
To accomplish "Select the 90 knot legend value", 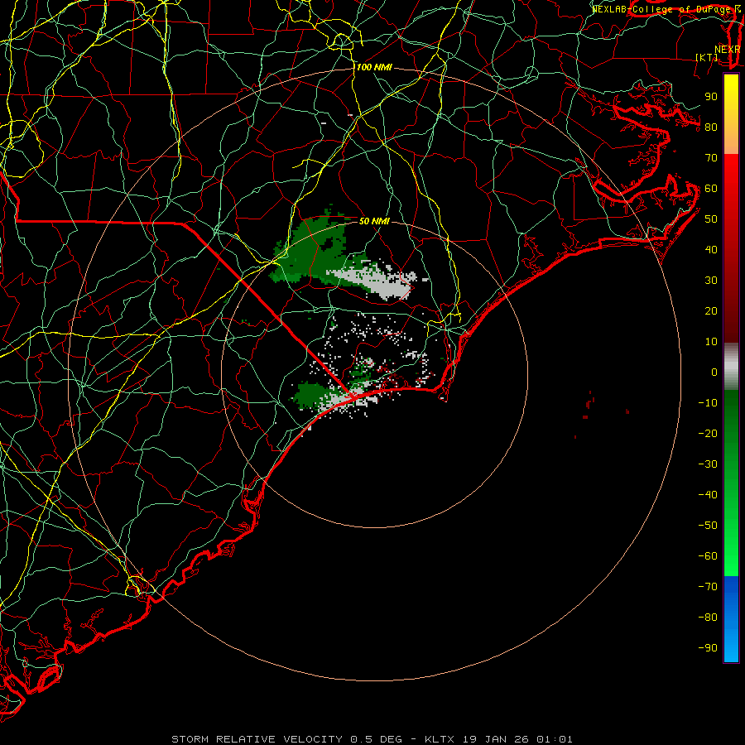I will (711, 97).
